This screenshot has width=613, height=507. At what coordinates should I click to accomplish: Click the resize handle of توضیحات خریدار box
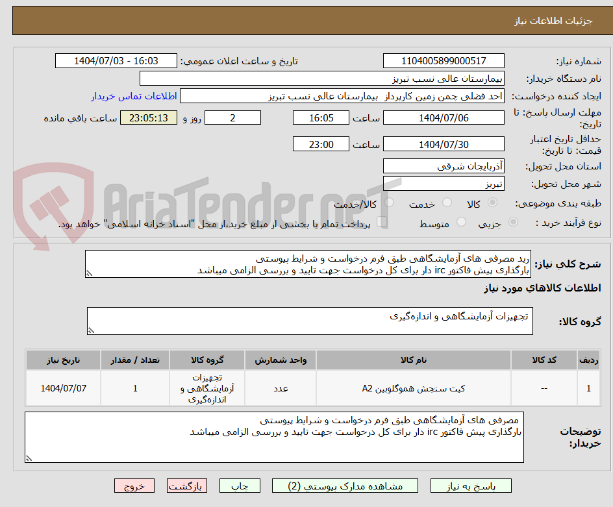click(x=27, y=457)
